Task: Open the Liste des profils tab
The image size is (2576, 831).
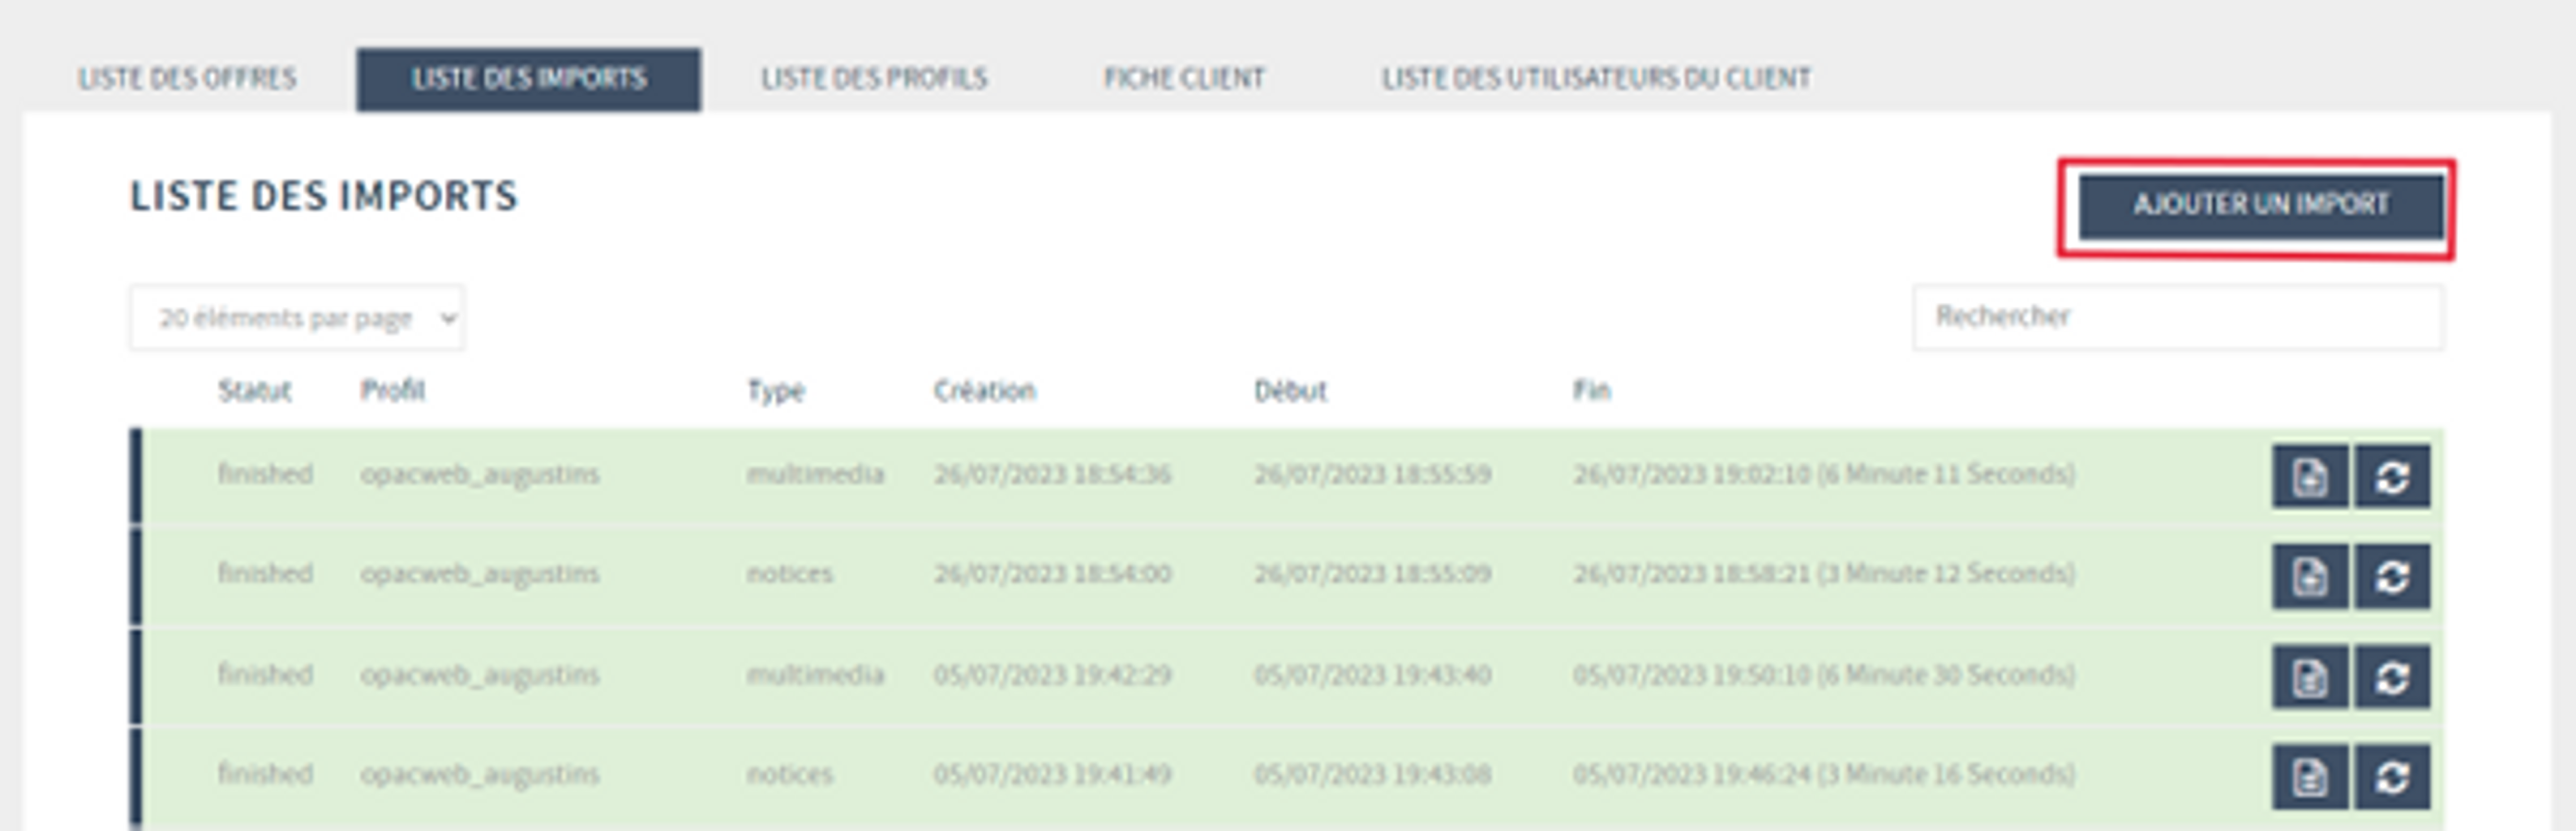Action: pyautogui.click(x=874, y=78)
